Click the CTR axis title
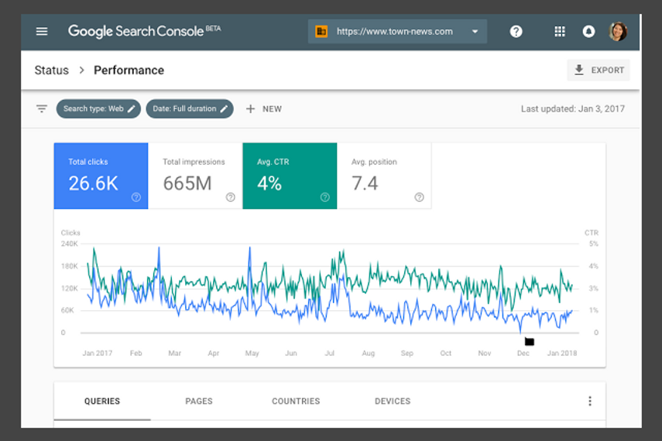Screen dimensions: 662x441 pyautogui.click(x=592, y=233)
